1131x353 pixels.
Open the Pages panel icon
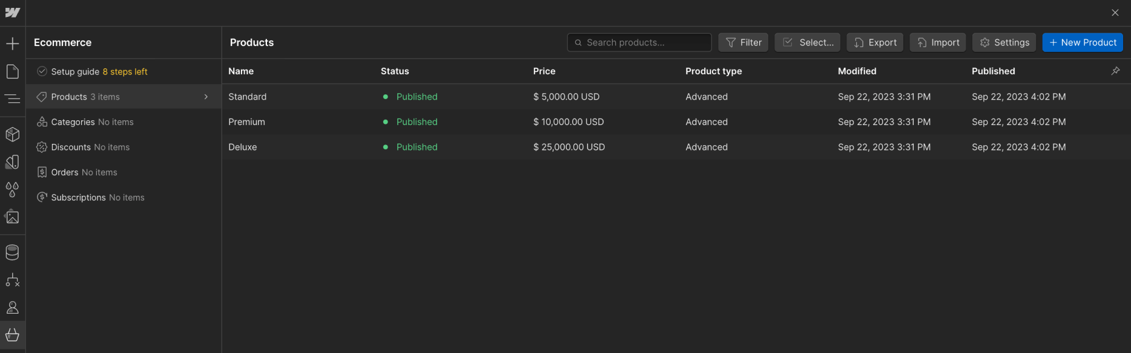tap(13, 72)
